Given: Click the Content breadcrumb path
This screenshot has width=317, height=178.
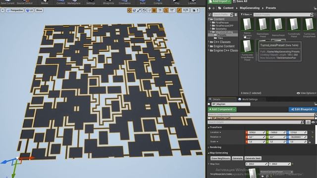Looking at the screenshot, I should 228,8.
